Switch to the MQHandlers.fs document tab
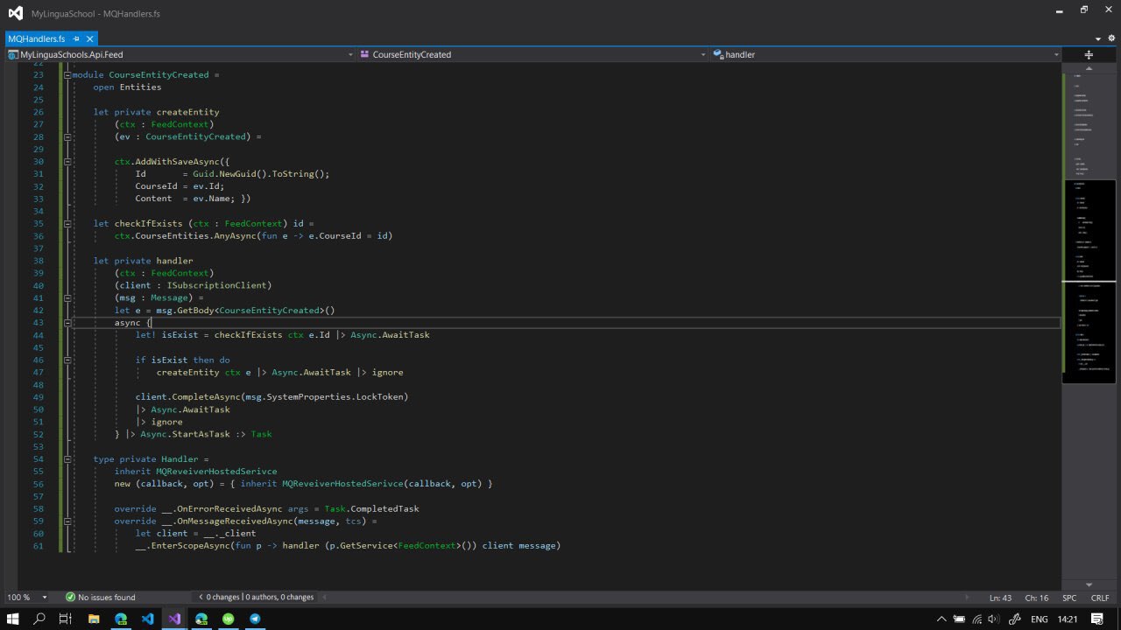Screen dimensions: 1121x630 (37, 39)
